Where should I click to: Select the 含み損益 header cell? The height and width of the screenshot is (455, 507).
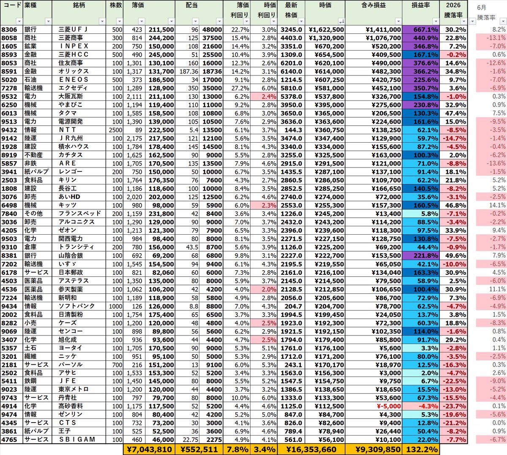pos(373,13)
